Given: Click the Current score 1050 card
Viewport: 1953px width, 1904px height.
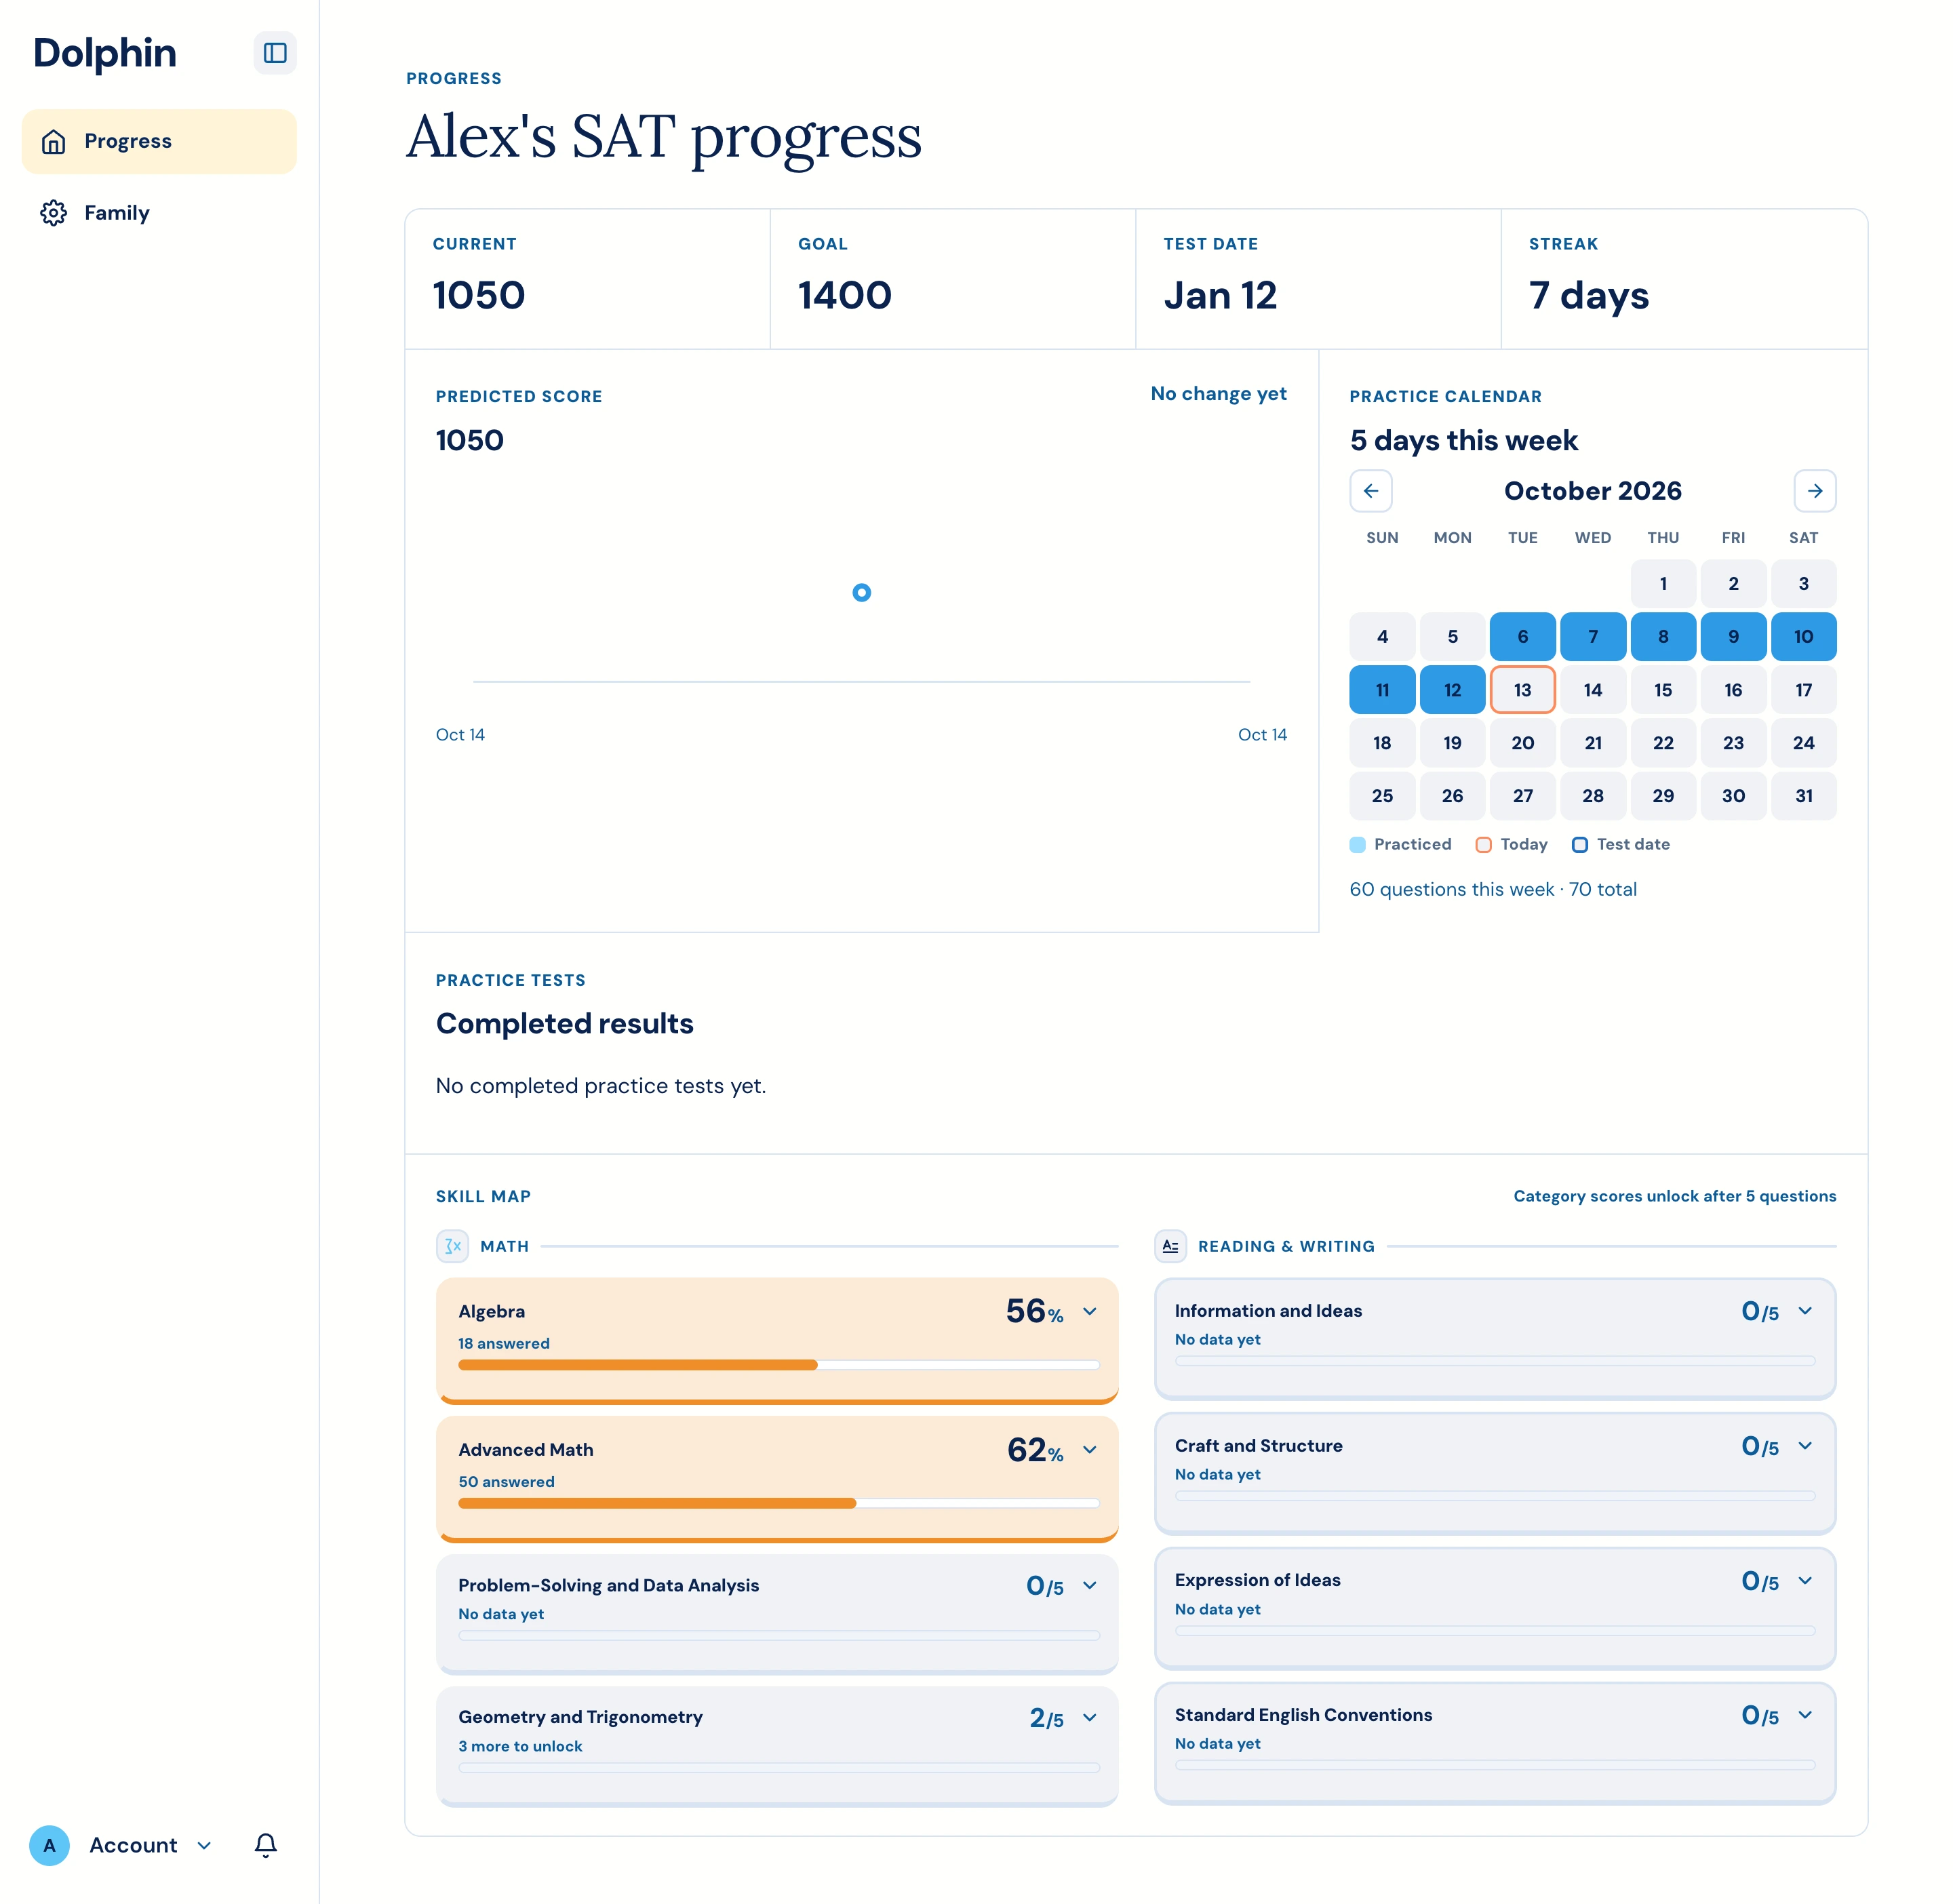Looking at the screenshot, I should click(x=588, y=279).
